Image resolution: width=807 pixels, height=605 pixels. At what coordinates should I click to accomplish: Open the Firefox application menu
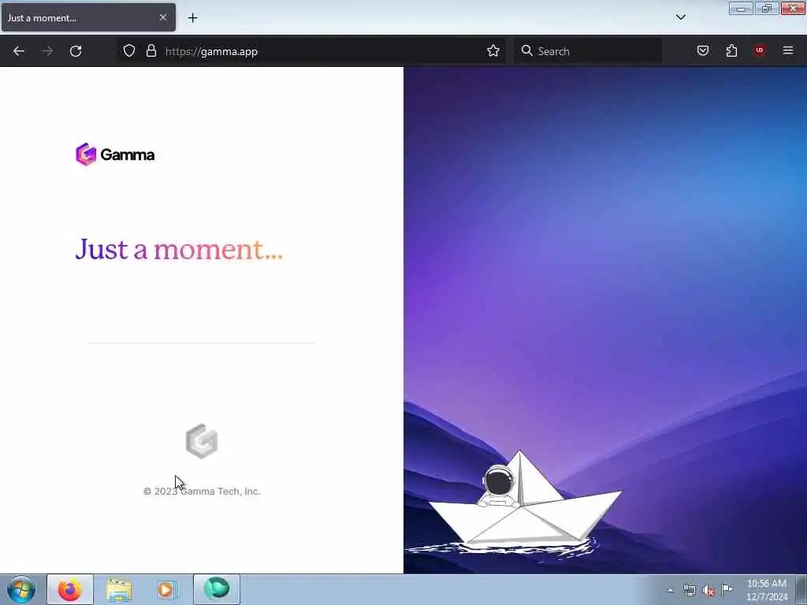(788, 50)
